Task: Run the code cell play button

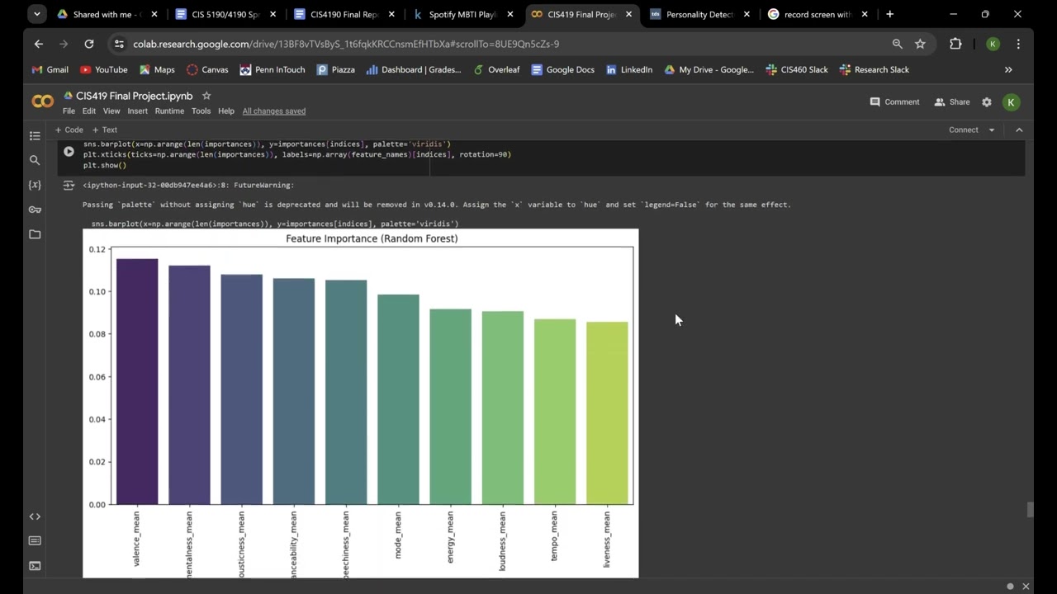Action: [69, 152]
